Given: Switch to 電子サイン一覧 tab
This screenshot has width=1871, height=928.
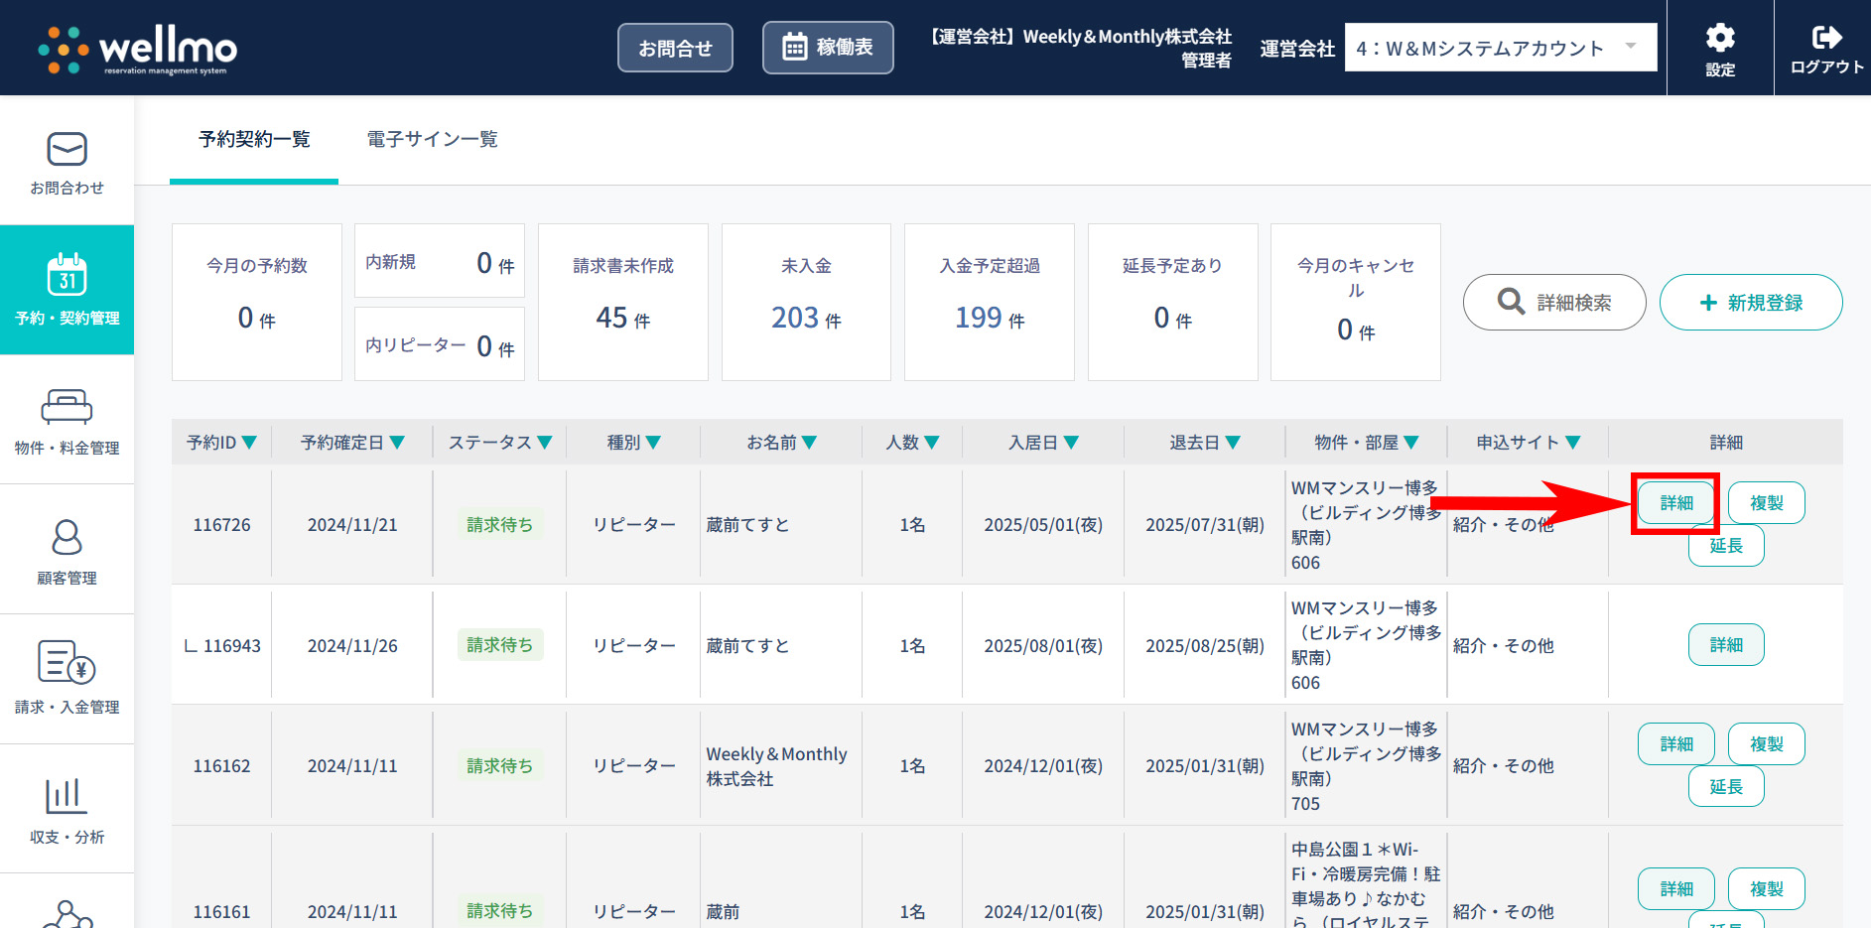Looking at the screenshot, I should click(433, 140).
